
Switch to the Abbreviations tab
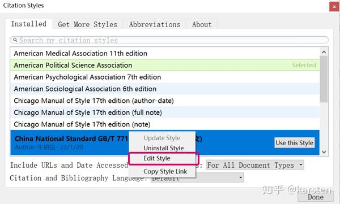pyautogui.click(x=155, y=24)
